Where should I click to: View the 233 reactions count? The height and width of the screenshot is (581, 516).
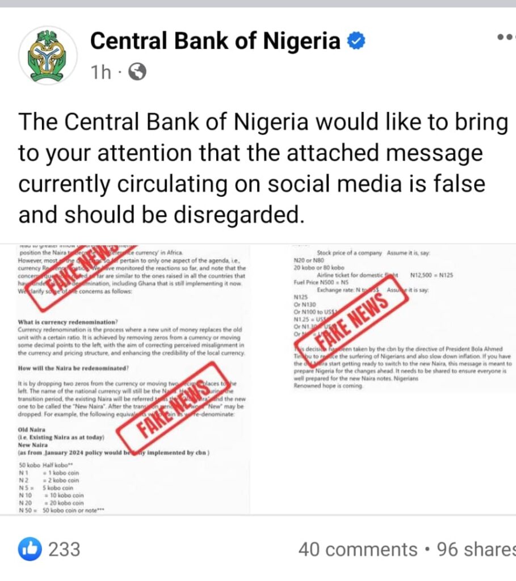click(x=64, y=549)
